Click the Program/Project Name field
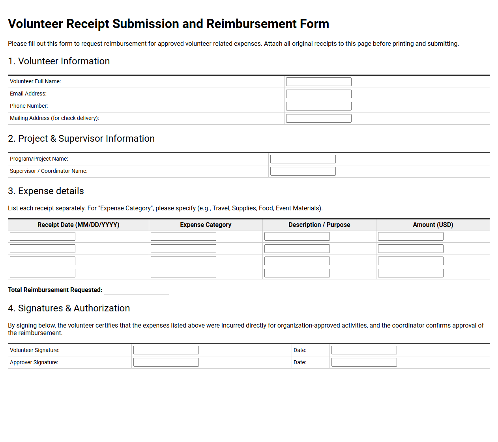Screen dimensions: 498x442 click(x=303, y=159)
